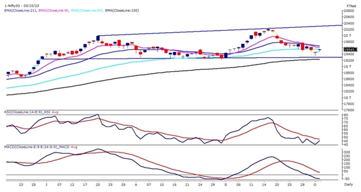Select the EMA(CloseLine:21) legend label

coord(20,10)
